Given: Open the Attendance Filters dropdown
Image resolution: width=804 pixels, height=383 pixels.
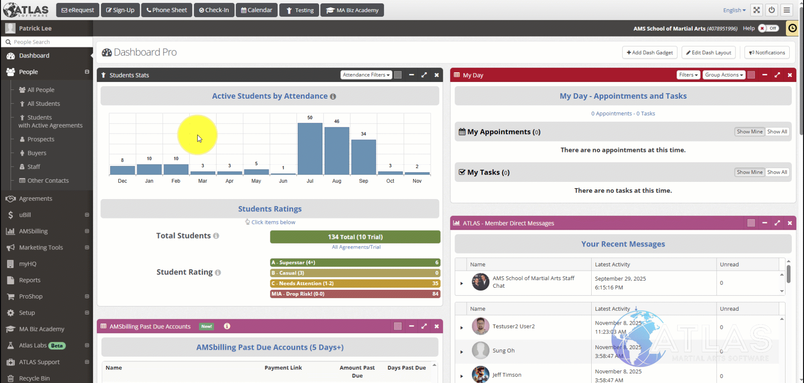Looking at the screenshot, I should coord(366,75).
